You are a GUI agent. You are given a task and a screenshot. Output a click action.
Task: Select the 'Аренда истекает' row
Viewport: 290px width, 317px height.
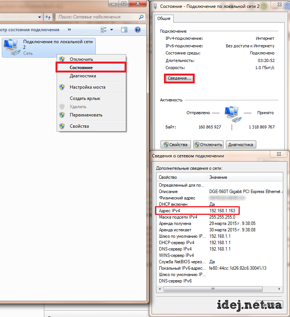coord(219,230)
